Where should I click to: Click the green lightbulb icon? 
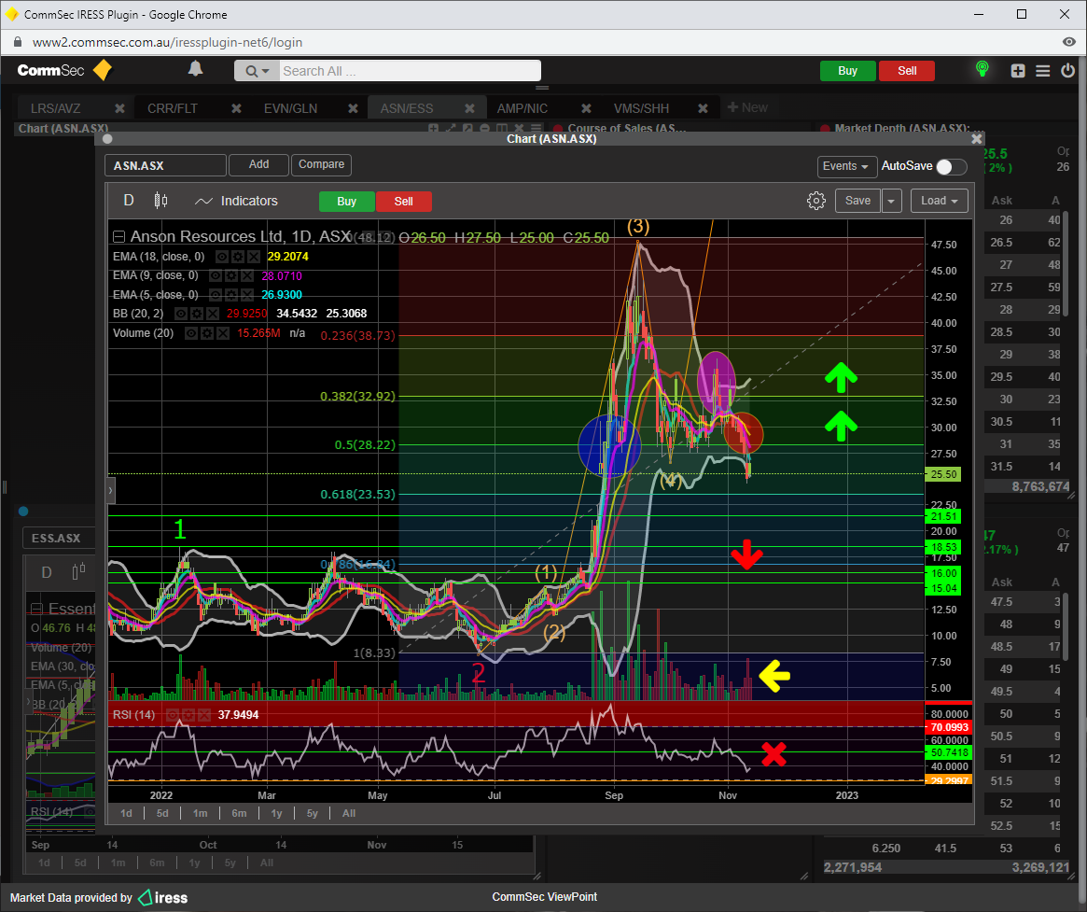click(982, 70)
